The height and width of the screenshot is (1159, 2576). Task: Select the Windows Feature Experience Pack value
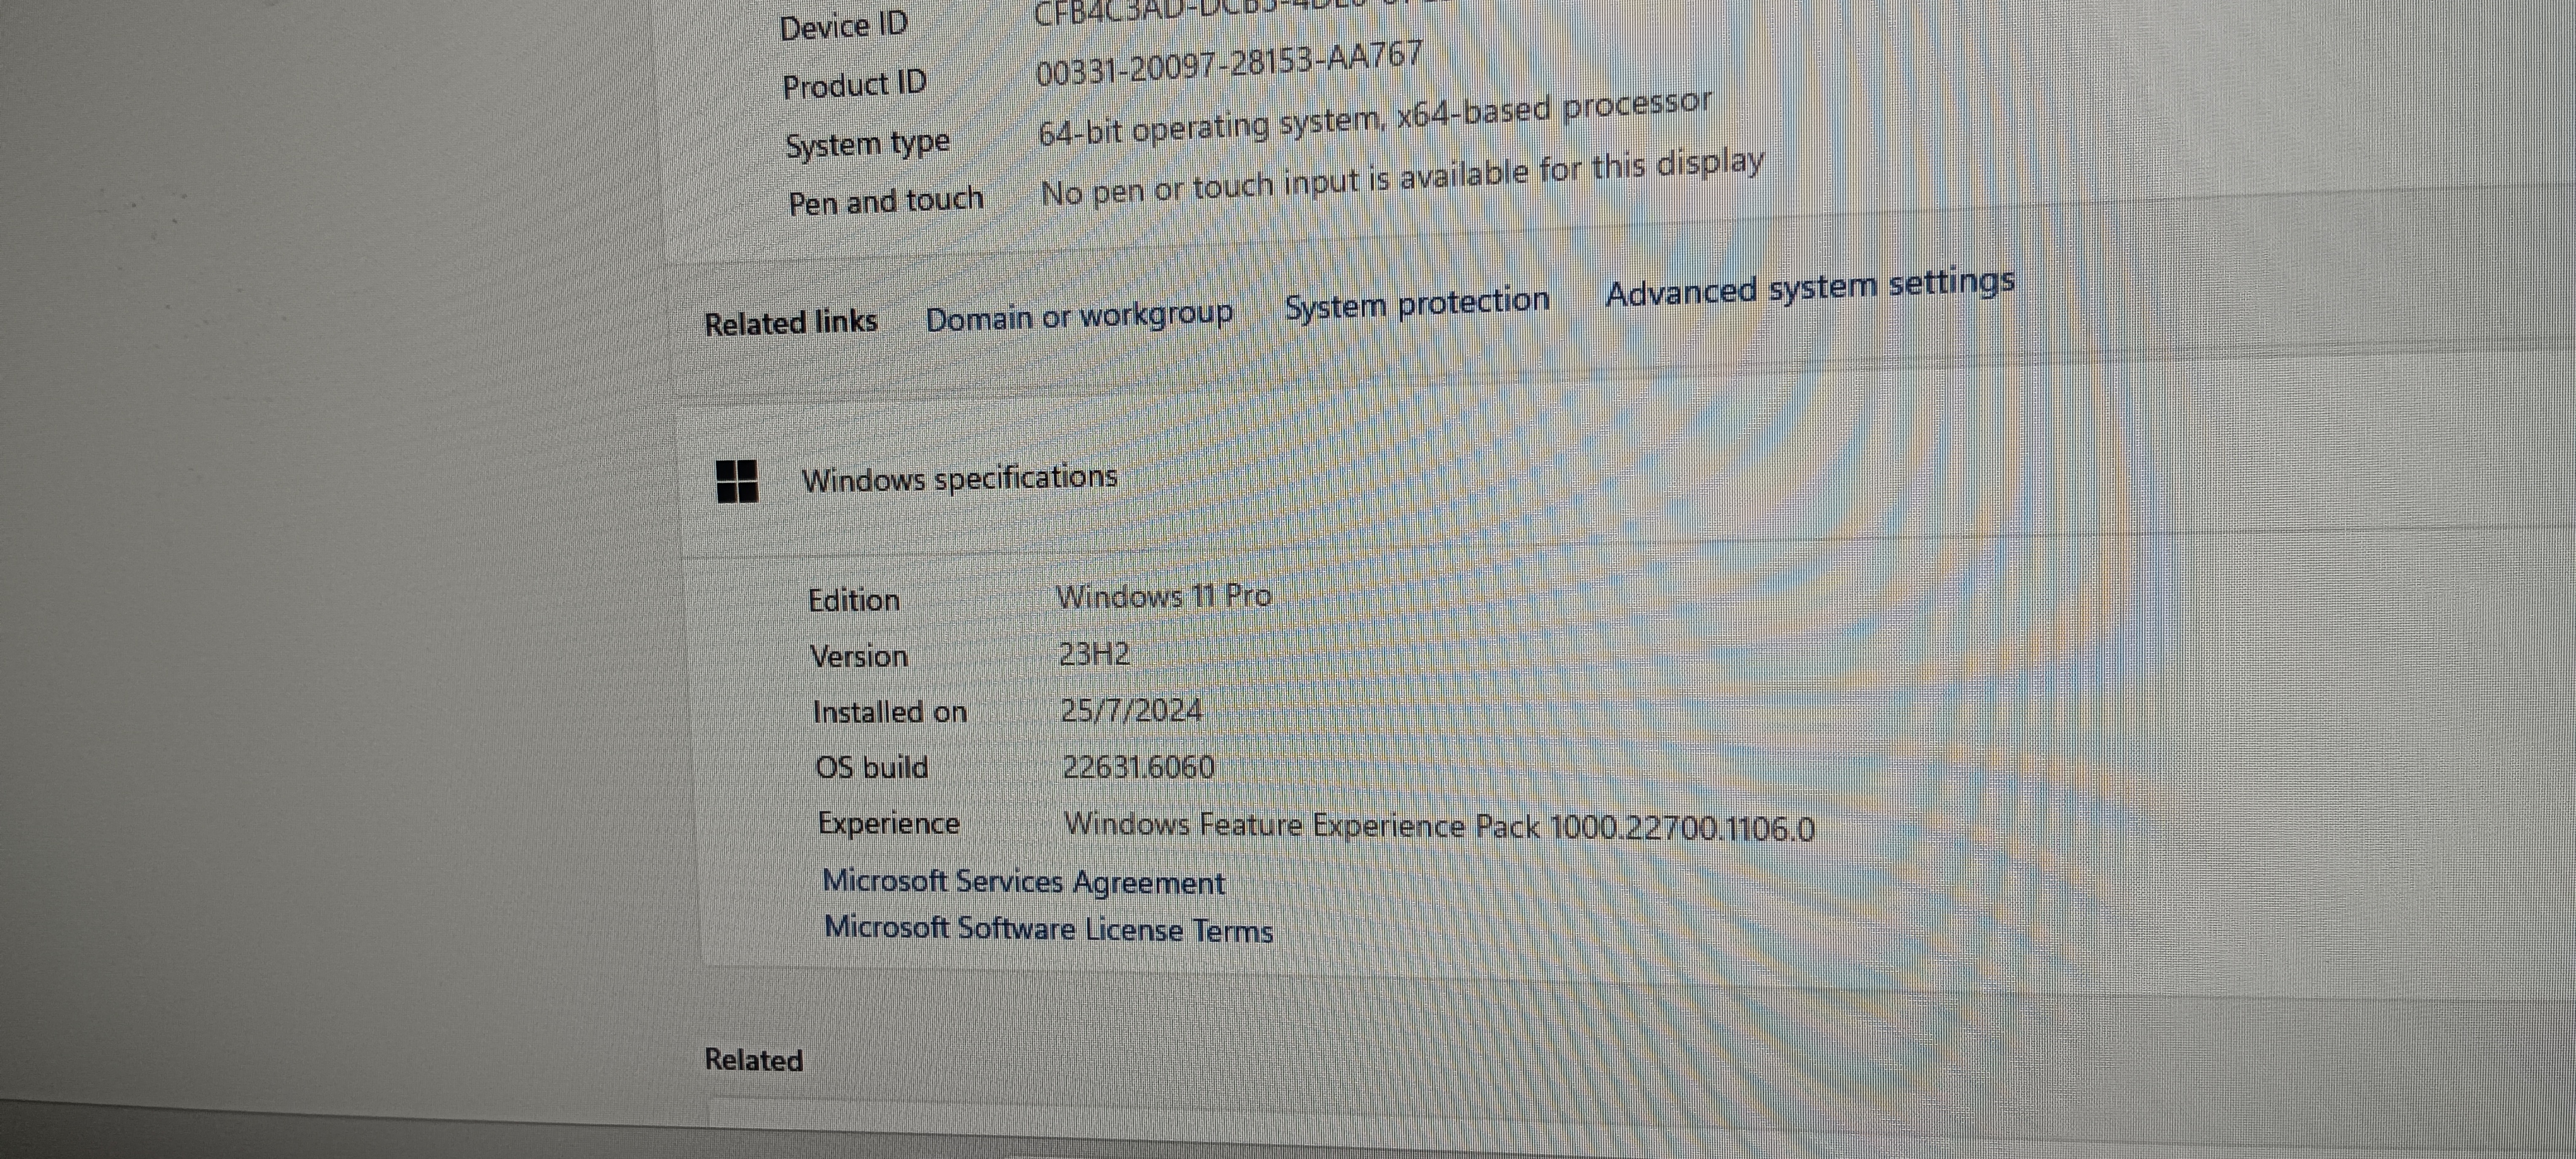point(1439,827)
